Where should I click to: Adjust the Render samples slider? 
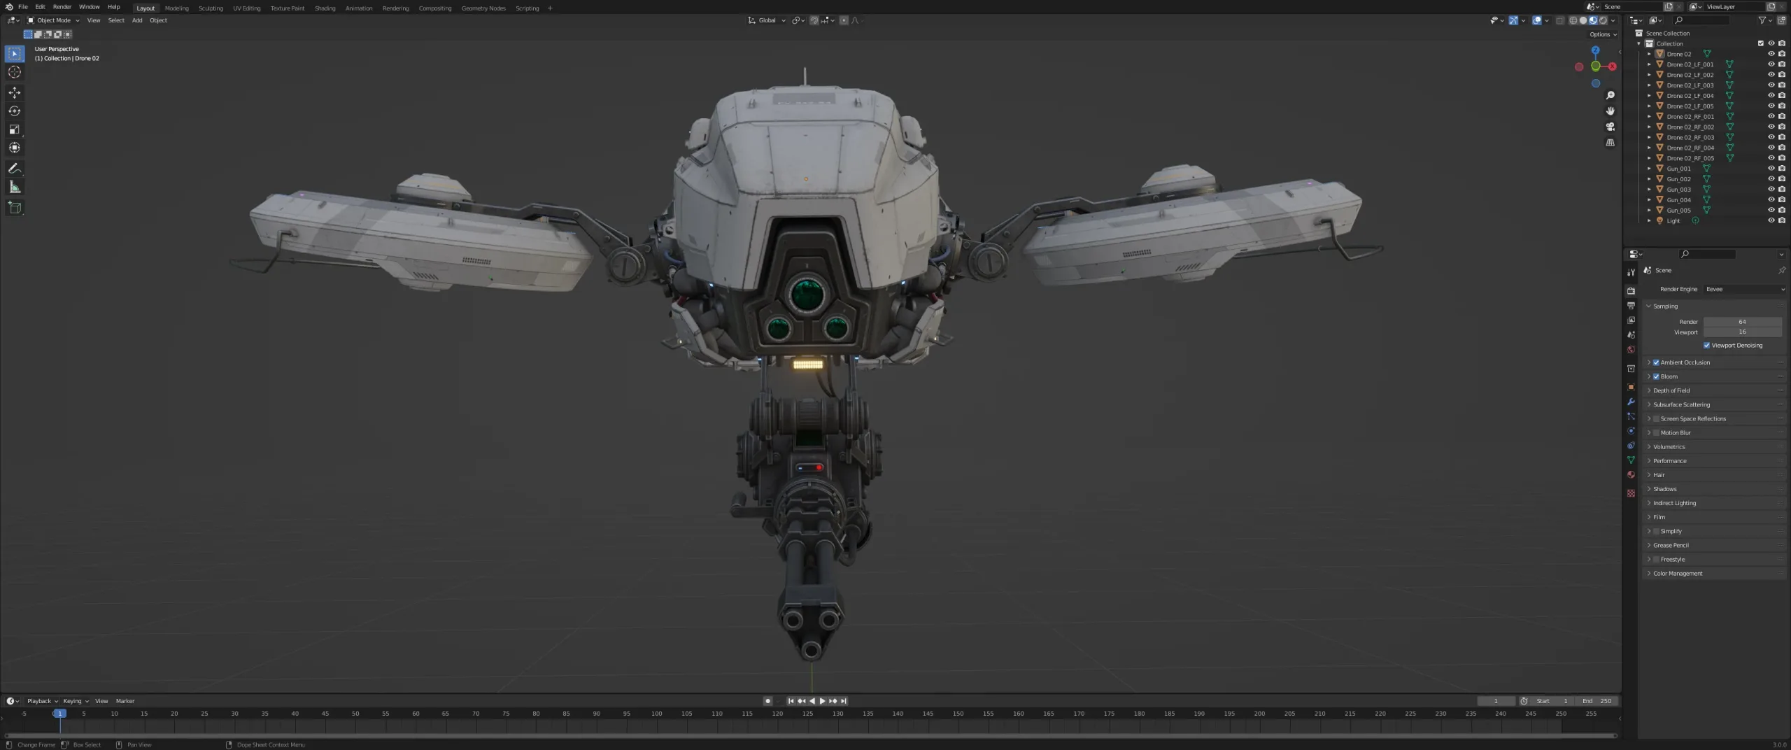point(1741,322)
